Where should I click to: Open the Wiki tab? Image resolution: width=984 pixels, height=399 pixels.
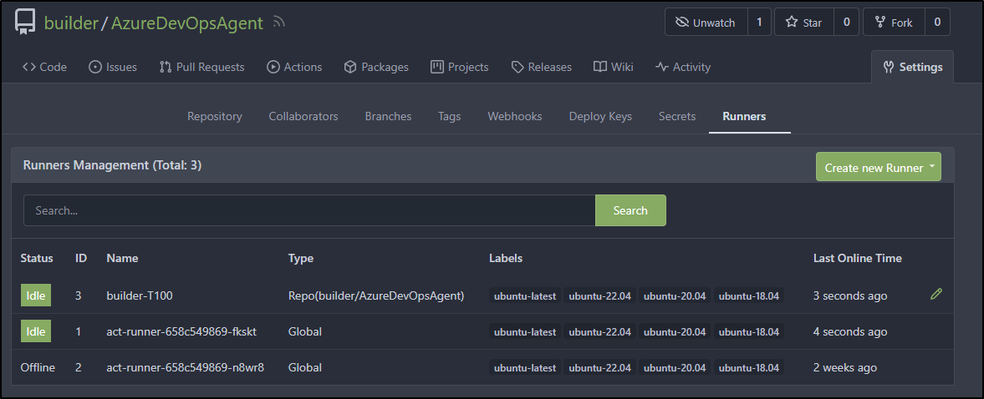[x=613, y=67]
